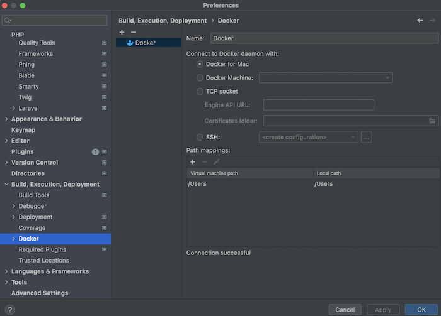Click the project-level icon beside Required Plugins
The width and height of the screenshot is (441, 316).
(x=105, y=249)
